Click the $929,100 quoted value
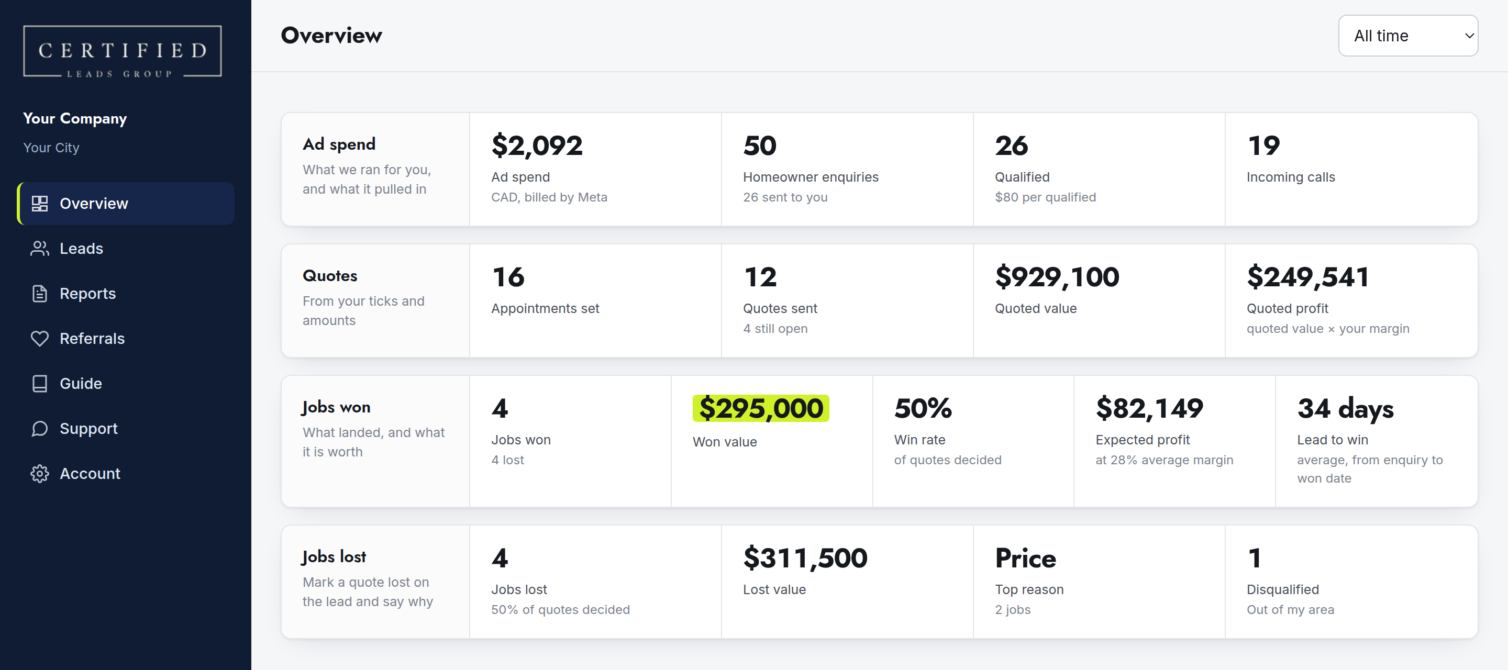Screen dimensions: 1508x670 [1057, 277]
